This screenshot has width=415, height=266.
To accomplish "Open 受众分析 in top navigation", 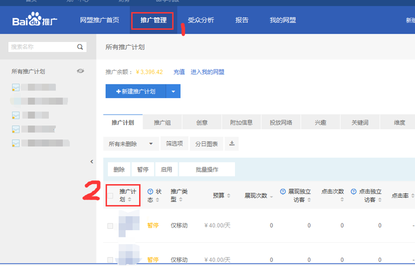I will [x=201, y=20].
